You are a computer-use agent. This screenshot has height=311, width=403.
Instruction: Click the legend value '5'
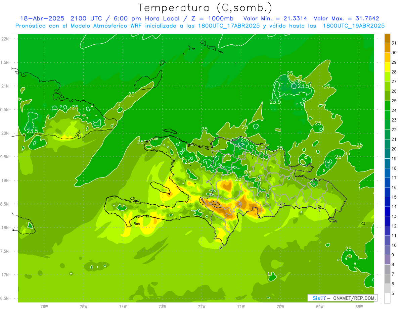393,294
